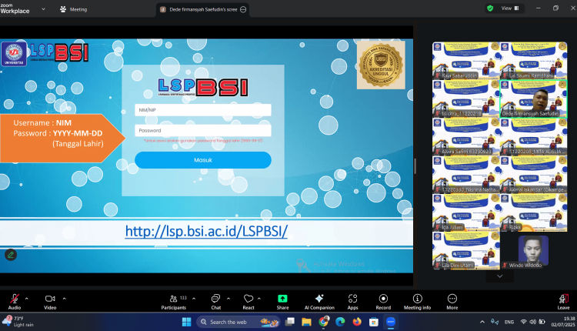Open Microsoft Edge from the taskbar
577x331 pixels.
click(x=340, y=323)
